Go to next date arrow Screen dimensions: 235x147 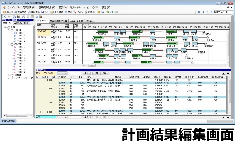click(207, 12)
